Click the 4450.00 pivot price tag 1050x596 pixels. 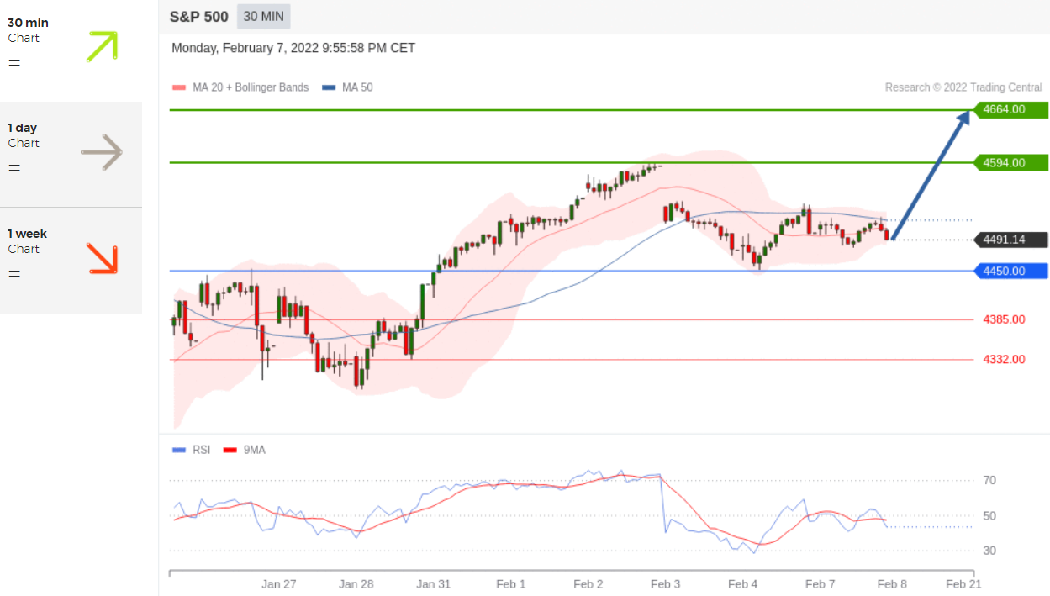(x=1010, y=271)
